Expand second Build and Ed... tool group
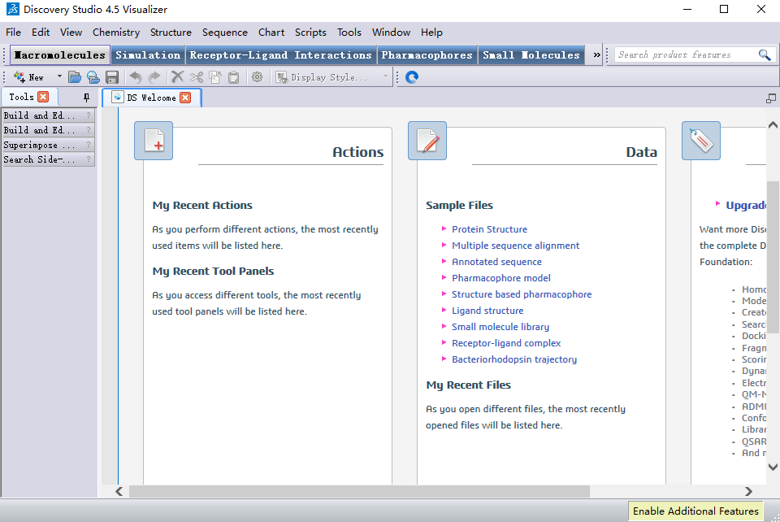 tap(48, 130)
